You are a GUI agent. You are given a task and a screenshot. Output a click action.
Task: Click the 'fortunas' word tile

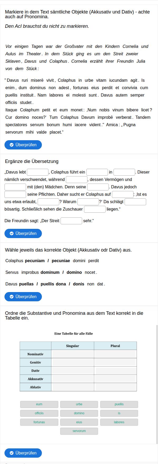pos(39,422)
